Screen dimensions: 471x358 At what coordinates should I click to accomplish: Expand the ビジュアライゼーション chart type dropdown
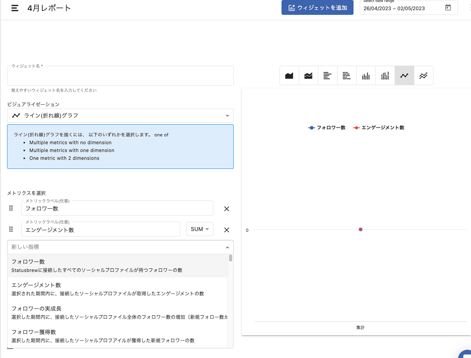(227, 116)
